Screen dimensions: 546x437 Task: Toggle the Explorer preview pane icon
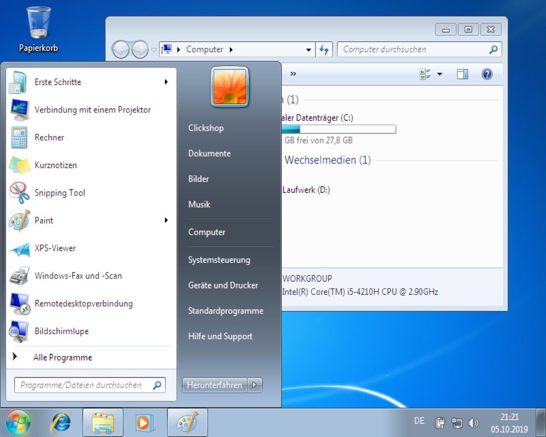point(462,74)
